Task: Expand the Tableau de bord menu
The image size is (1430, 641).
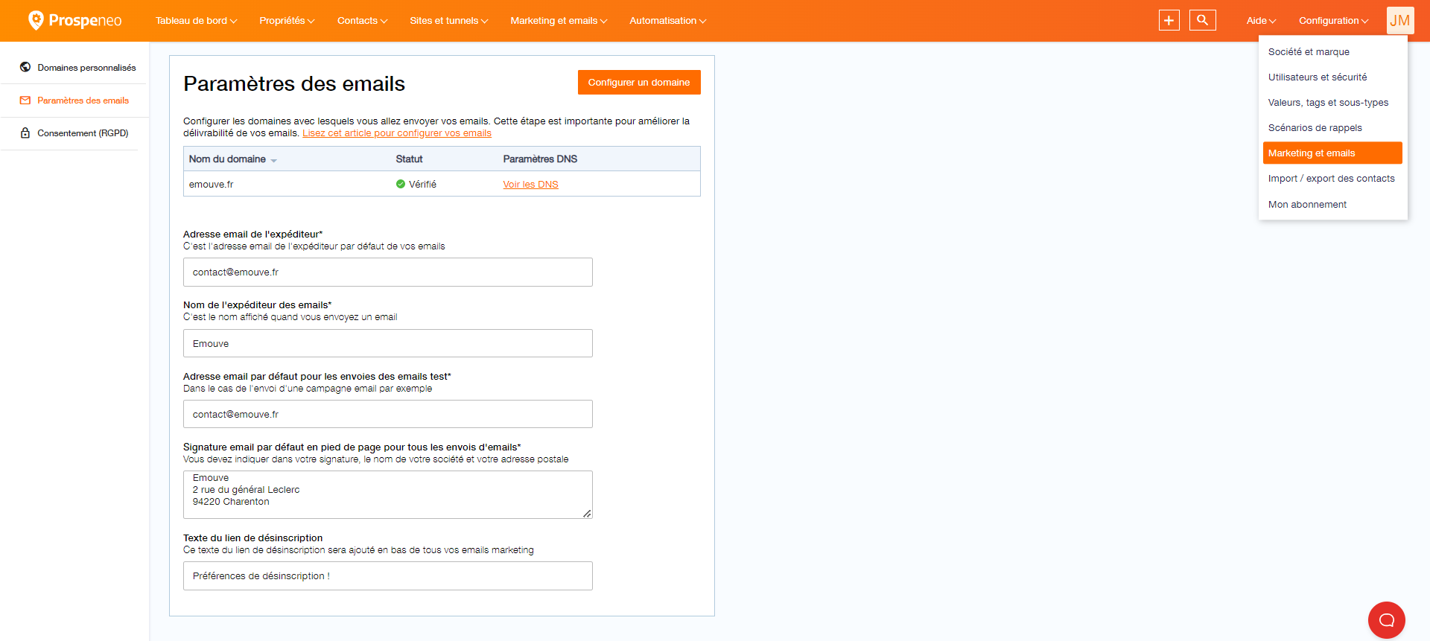Action: (x=196, y=21)
